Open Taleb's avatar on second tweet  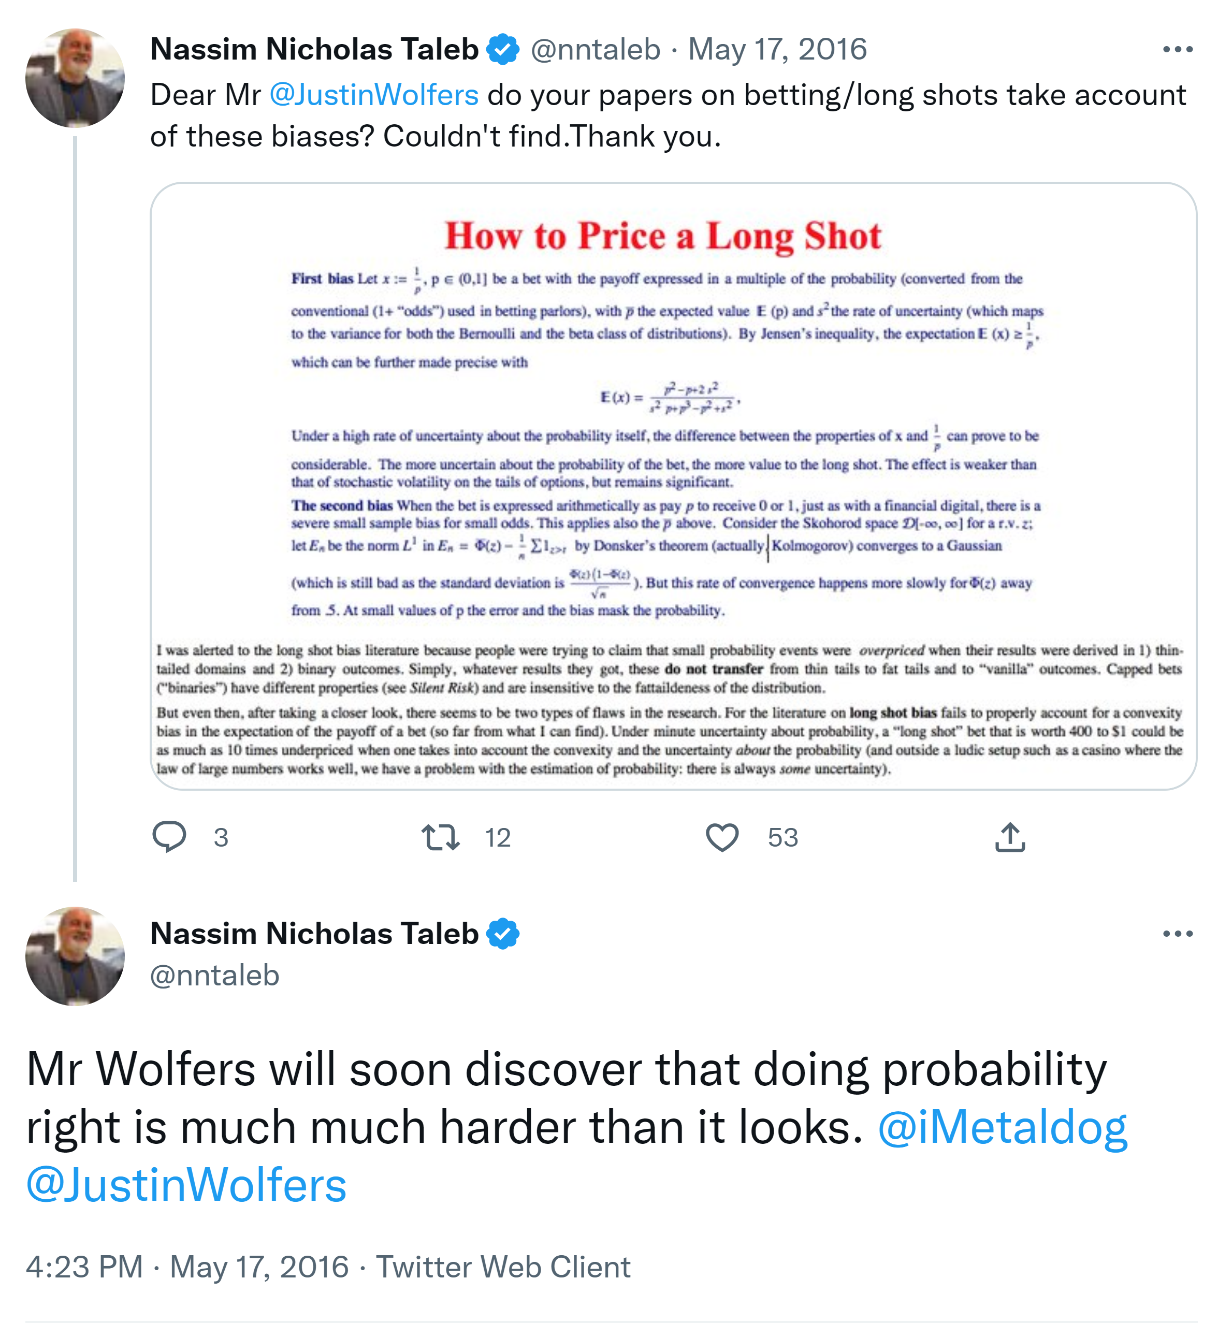(x=75, y=956)
